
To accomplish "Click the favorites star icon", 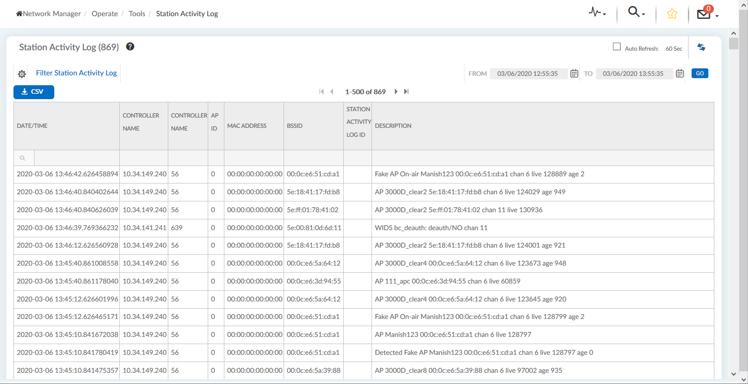I will [672, 14].
